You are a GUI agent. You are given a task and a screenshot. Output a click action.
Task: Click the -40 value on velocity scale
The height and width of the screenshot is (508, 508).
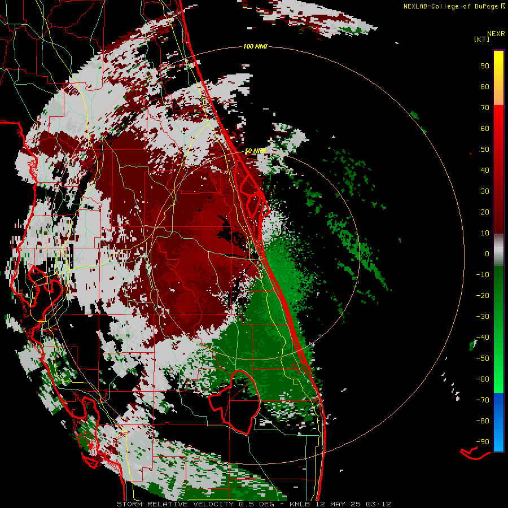tap(483, 338)
